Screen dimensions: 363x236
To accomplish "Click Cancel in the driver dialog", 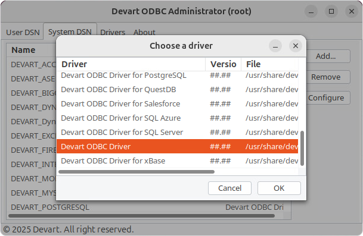I will (x=229, y=188).
